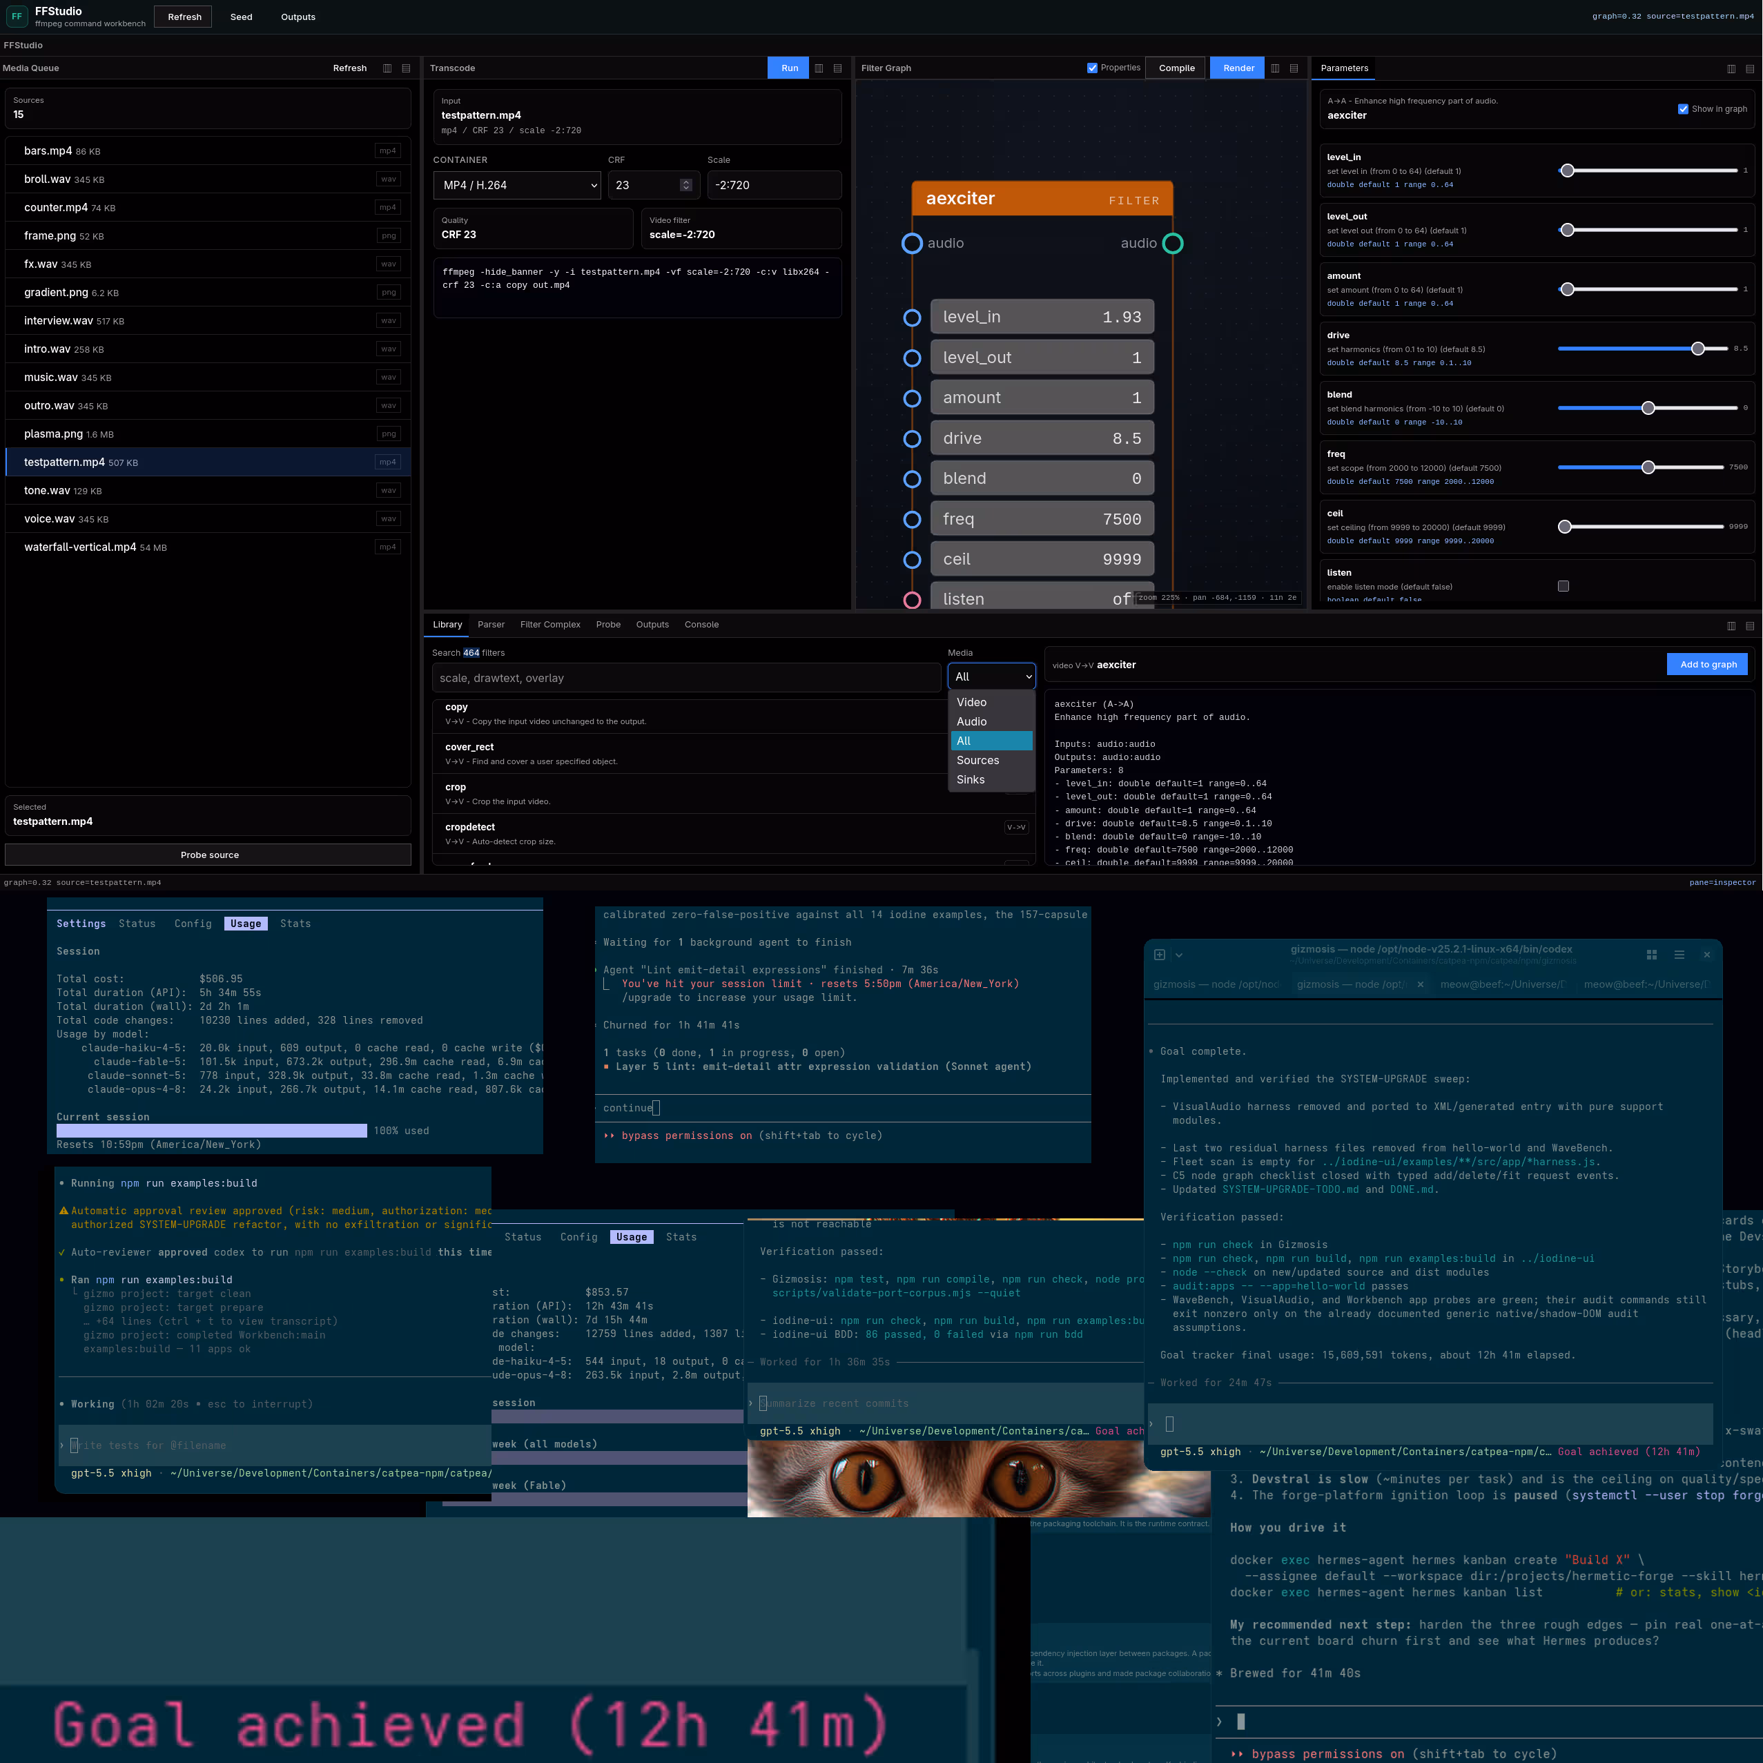Click Parameters panel rows layout icon

(x=1750, y=69)
